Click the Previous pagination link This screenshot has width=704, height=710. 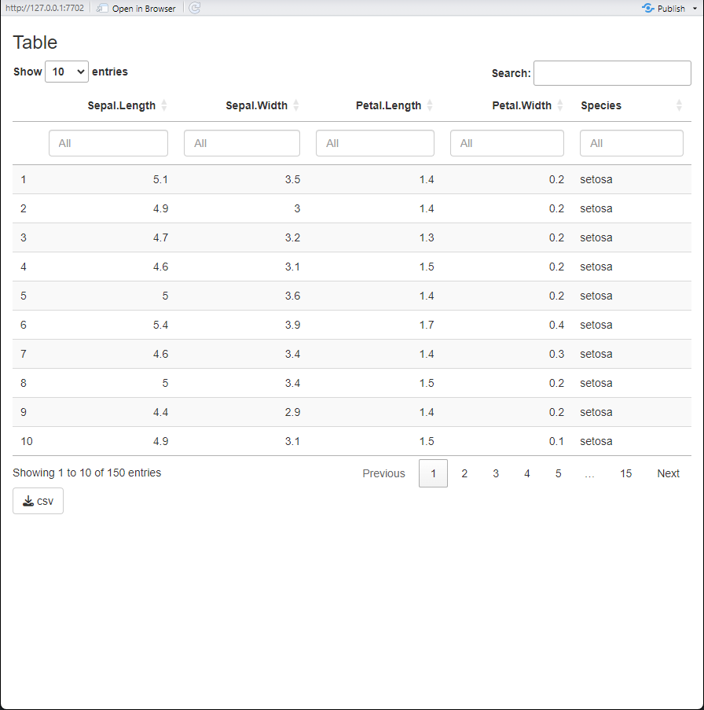point(383,473)
